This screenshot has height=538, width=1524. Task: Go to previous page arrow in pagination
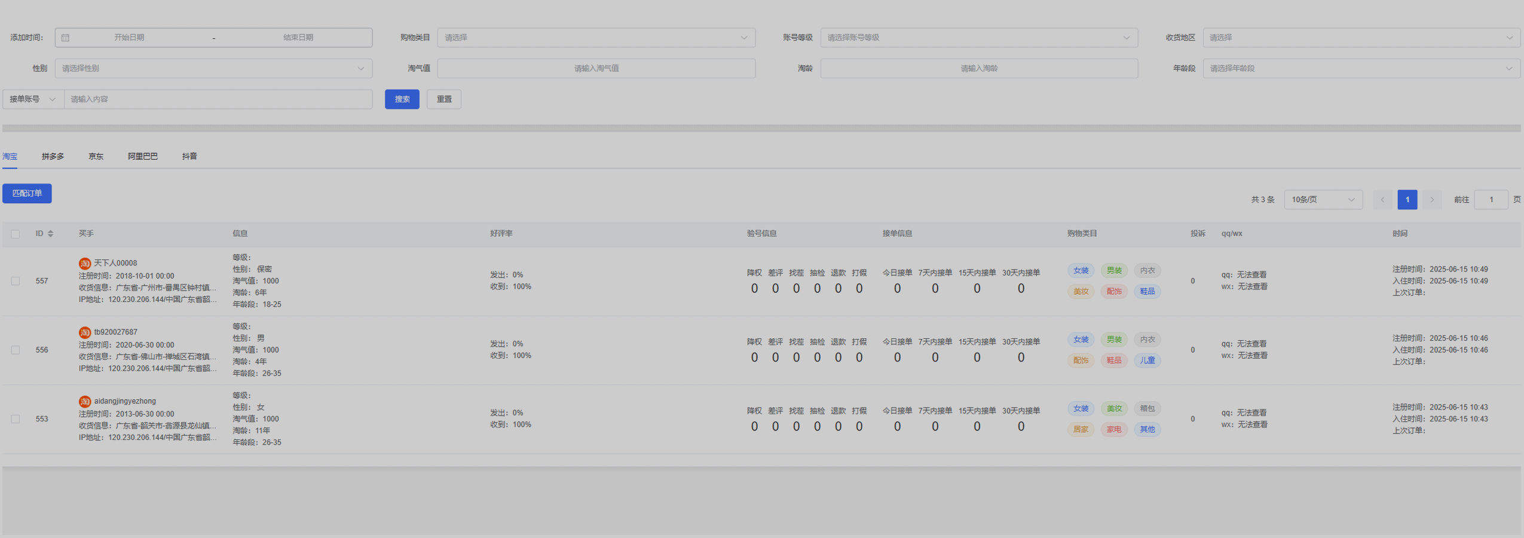point(1382,200)
